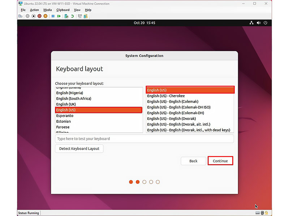The height and width of the screenshot is (216, 289).
Task: Select Dvorak, intl., with dead keys variant
Action: coord(190,130)
